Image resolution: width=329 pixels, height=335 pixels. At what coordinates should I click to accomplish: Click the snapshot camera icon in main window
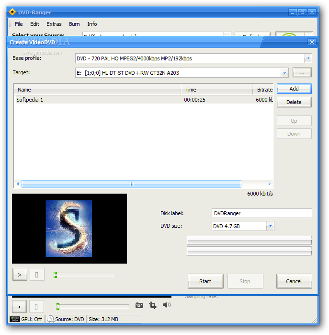(x=139, y=305)
